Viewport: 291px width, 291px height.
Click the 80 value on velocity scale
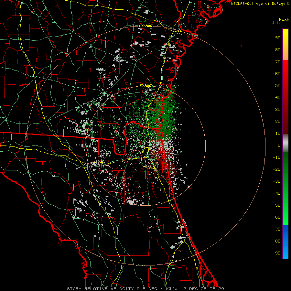278,49
